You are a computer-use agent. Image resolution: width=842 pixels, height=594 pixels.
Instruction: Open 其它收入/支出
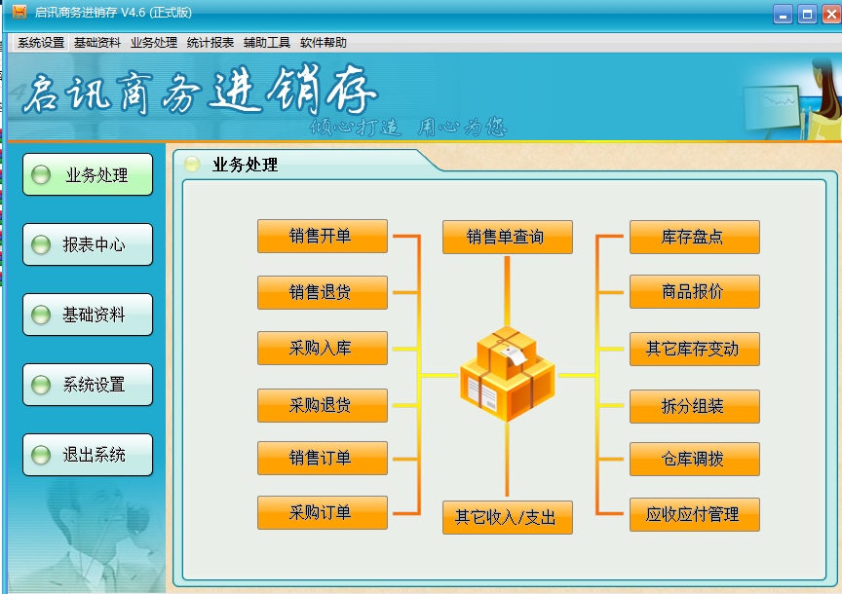click(508, 517)
